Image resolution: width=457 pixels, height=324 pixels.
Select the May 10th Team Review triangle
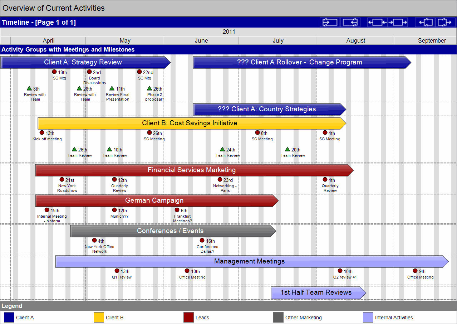click(x=109, y=149)
